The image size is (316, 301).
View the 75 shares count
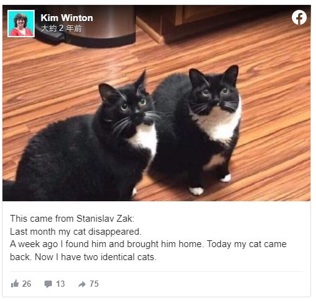tap(94, 284)
